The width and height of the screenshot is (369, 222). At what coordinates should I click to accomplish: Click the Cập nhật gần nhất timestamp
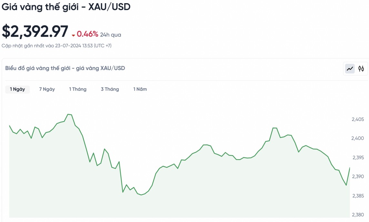pos(56,46)
